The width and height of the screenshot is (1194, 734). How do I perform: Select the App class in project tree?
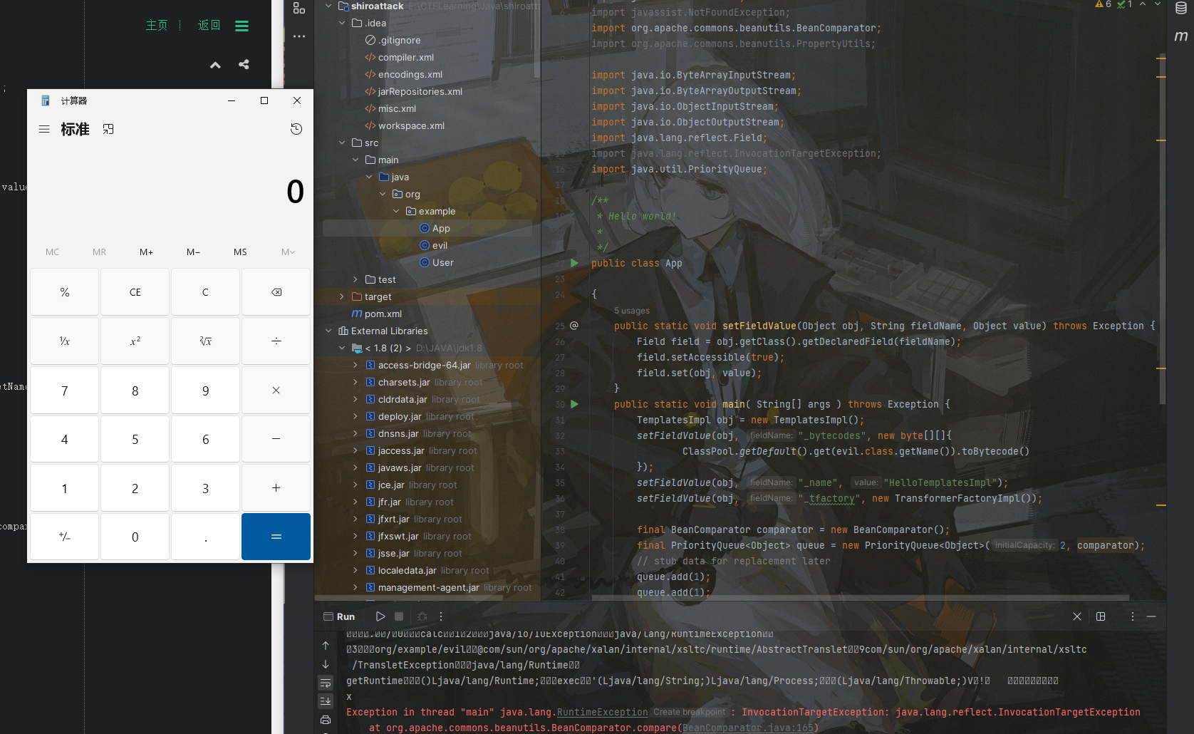coord(441,228)
